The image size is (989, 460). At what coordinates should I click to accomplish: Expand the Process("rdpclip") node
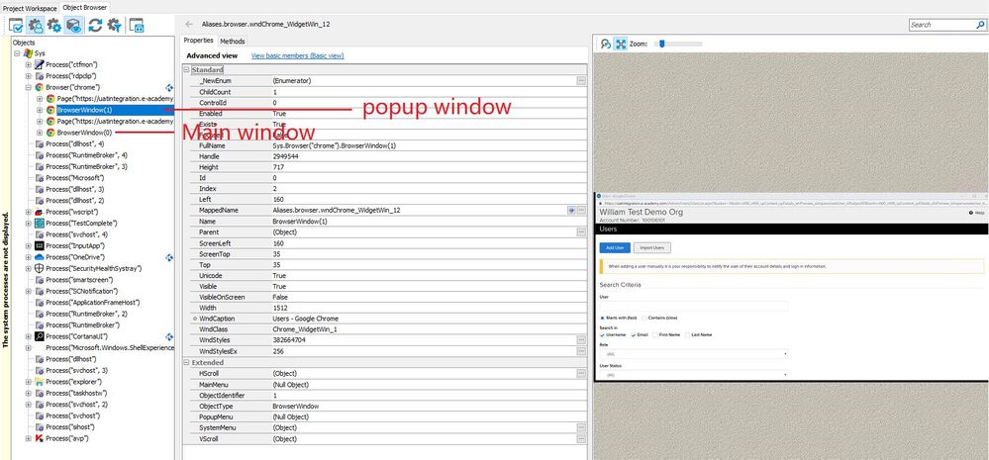[29, 76]
